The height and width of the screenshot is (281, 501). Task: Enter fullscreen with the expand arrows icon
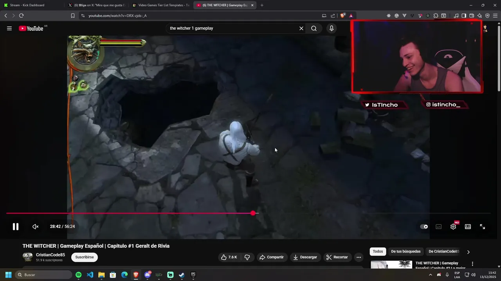pos(483,226)
